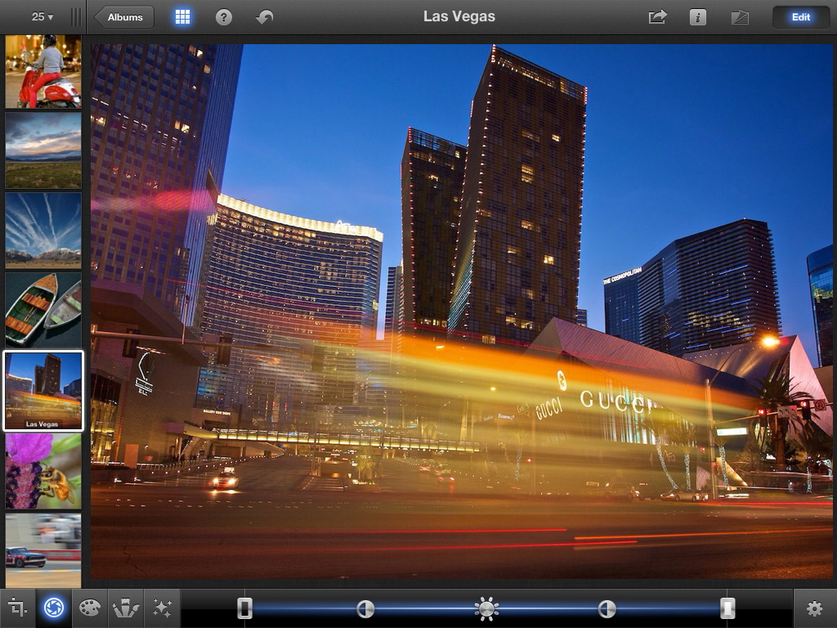This screenshot has height=628, width=837.
Task: Open the help question mark
Action: tap(223, 17)
